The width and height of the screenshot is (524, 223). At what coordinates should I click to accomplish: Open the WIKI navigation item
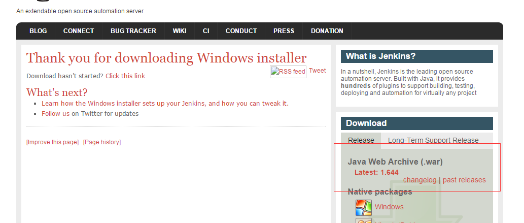pyautogui.click(x=180, y=31)
